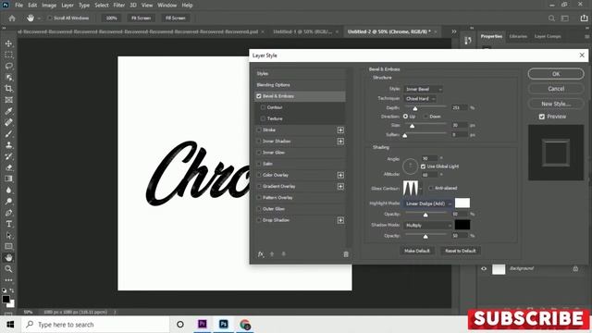Open Hand tool preset dropdown arrow

tap(39, 18)
